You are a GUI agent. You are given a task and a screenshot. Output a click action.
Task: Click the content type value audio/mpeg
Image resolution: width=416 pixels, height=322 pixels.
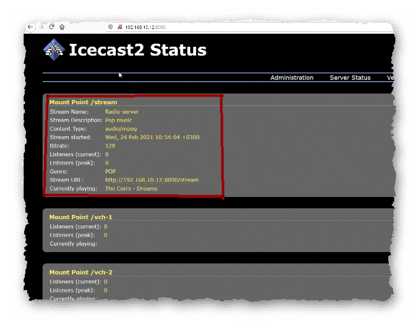pyautogui.click(x=121, y=128)
